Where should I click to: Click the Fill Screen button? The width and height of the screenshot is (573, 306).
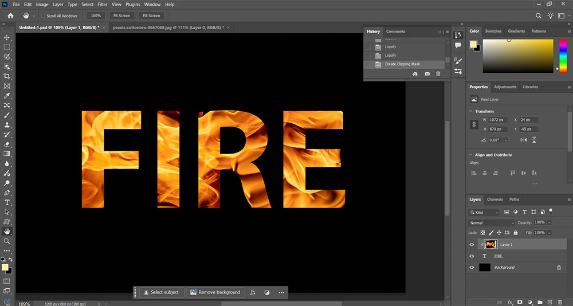pyautogui.click(x=151, y=15)
